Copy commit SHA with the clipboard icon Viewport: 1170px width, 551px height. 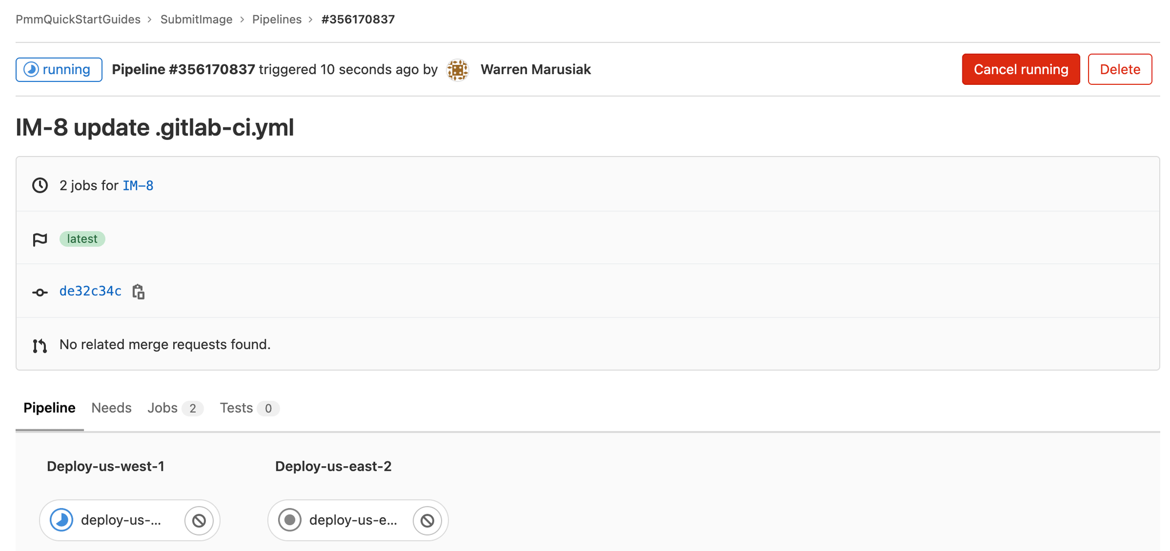click(x=138, y=292)
